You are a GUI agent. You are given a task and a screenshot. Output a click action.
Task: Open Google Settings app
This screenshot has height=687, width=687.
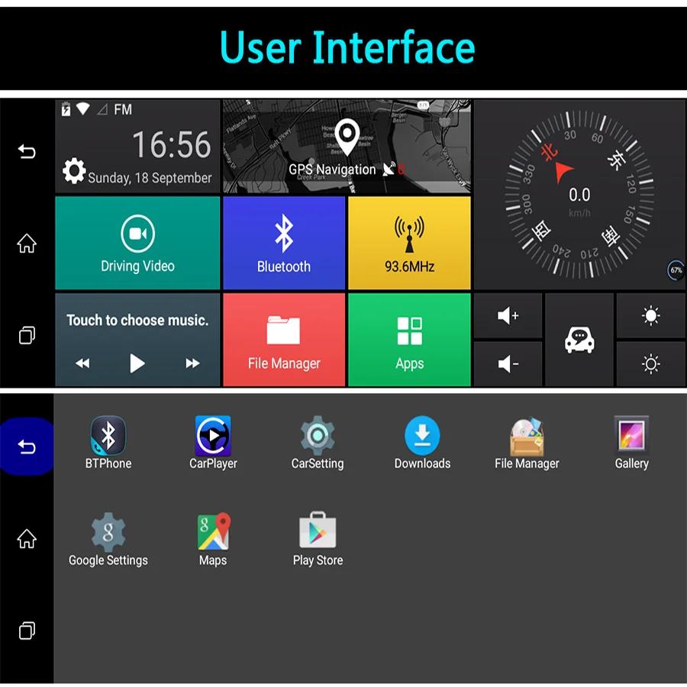108,540
